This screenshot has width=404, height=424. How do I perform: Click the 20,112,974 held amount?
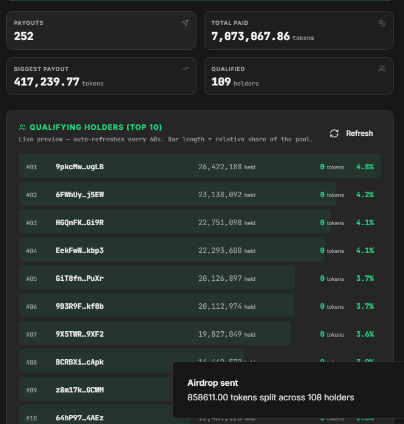(227, 306)
